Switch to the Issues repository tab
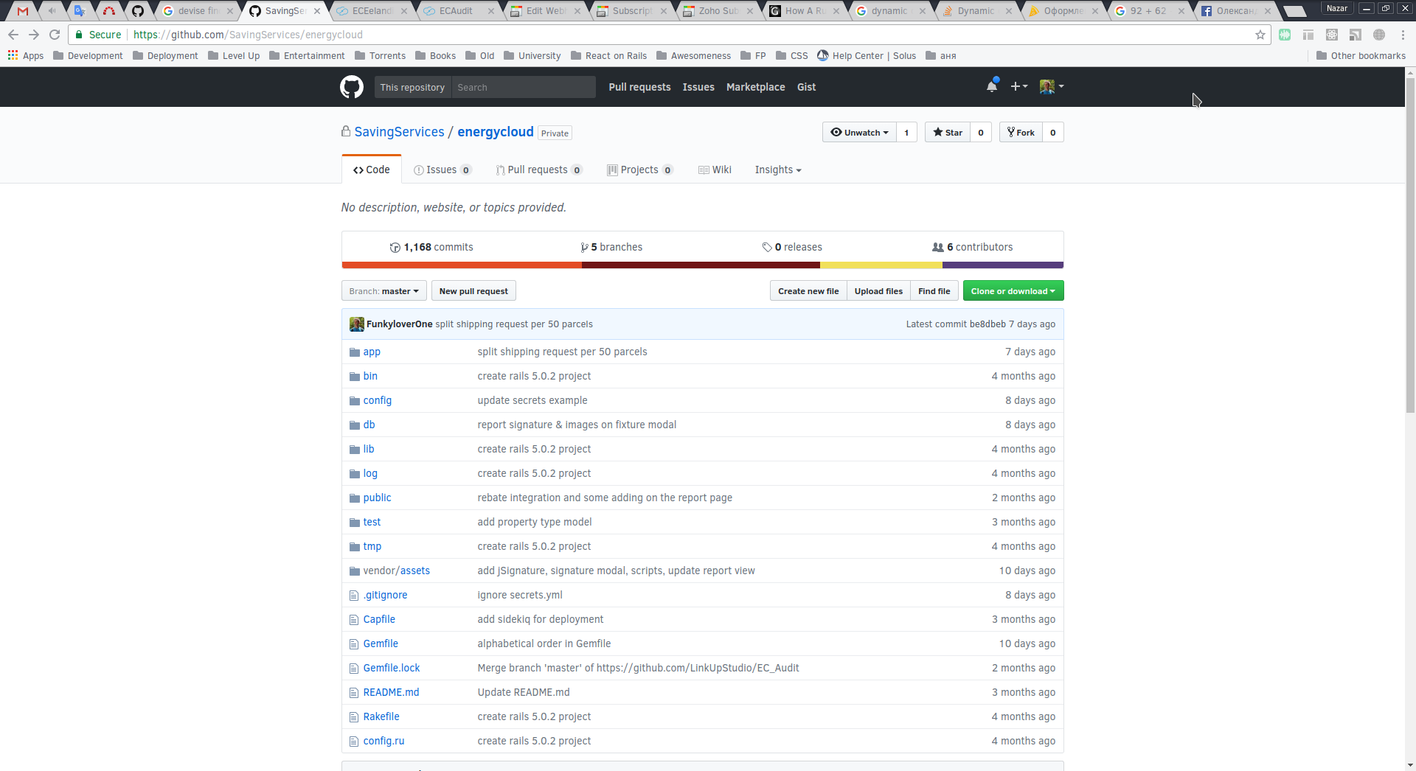This screenshot has height=771, width=1416. point(442,170)
